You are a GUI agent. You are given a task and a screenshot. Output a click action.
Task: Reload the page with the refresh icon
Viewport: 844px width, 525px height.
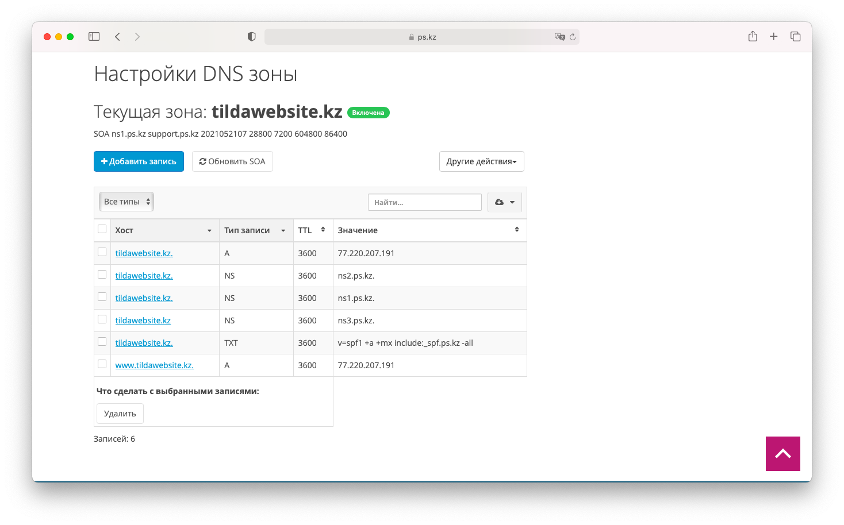point(573,37)
